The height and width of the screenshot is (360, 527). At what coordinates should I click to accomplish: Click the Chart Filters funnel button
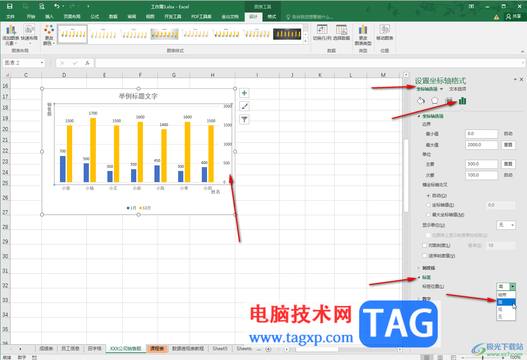point(244,119)
